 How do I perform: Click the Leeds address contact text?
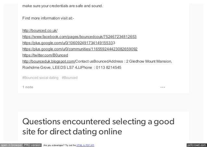click(x=97, y=64)
